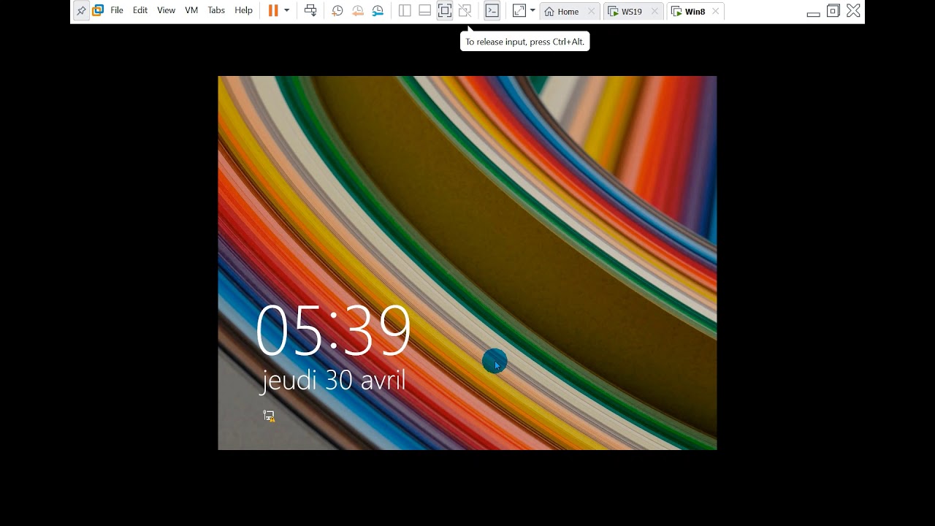This screenshot has width=935, height=526.
Task: Click the lock screen clock 05:39
Action: click(x=334, y=331)
